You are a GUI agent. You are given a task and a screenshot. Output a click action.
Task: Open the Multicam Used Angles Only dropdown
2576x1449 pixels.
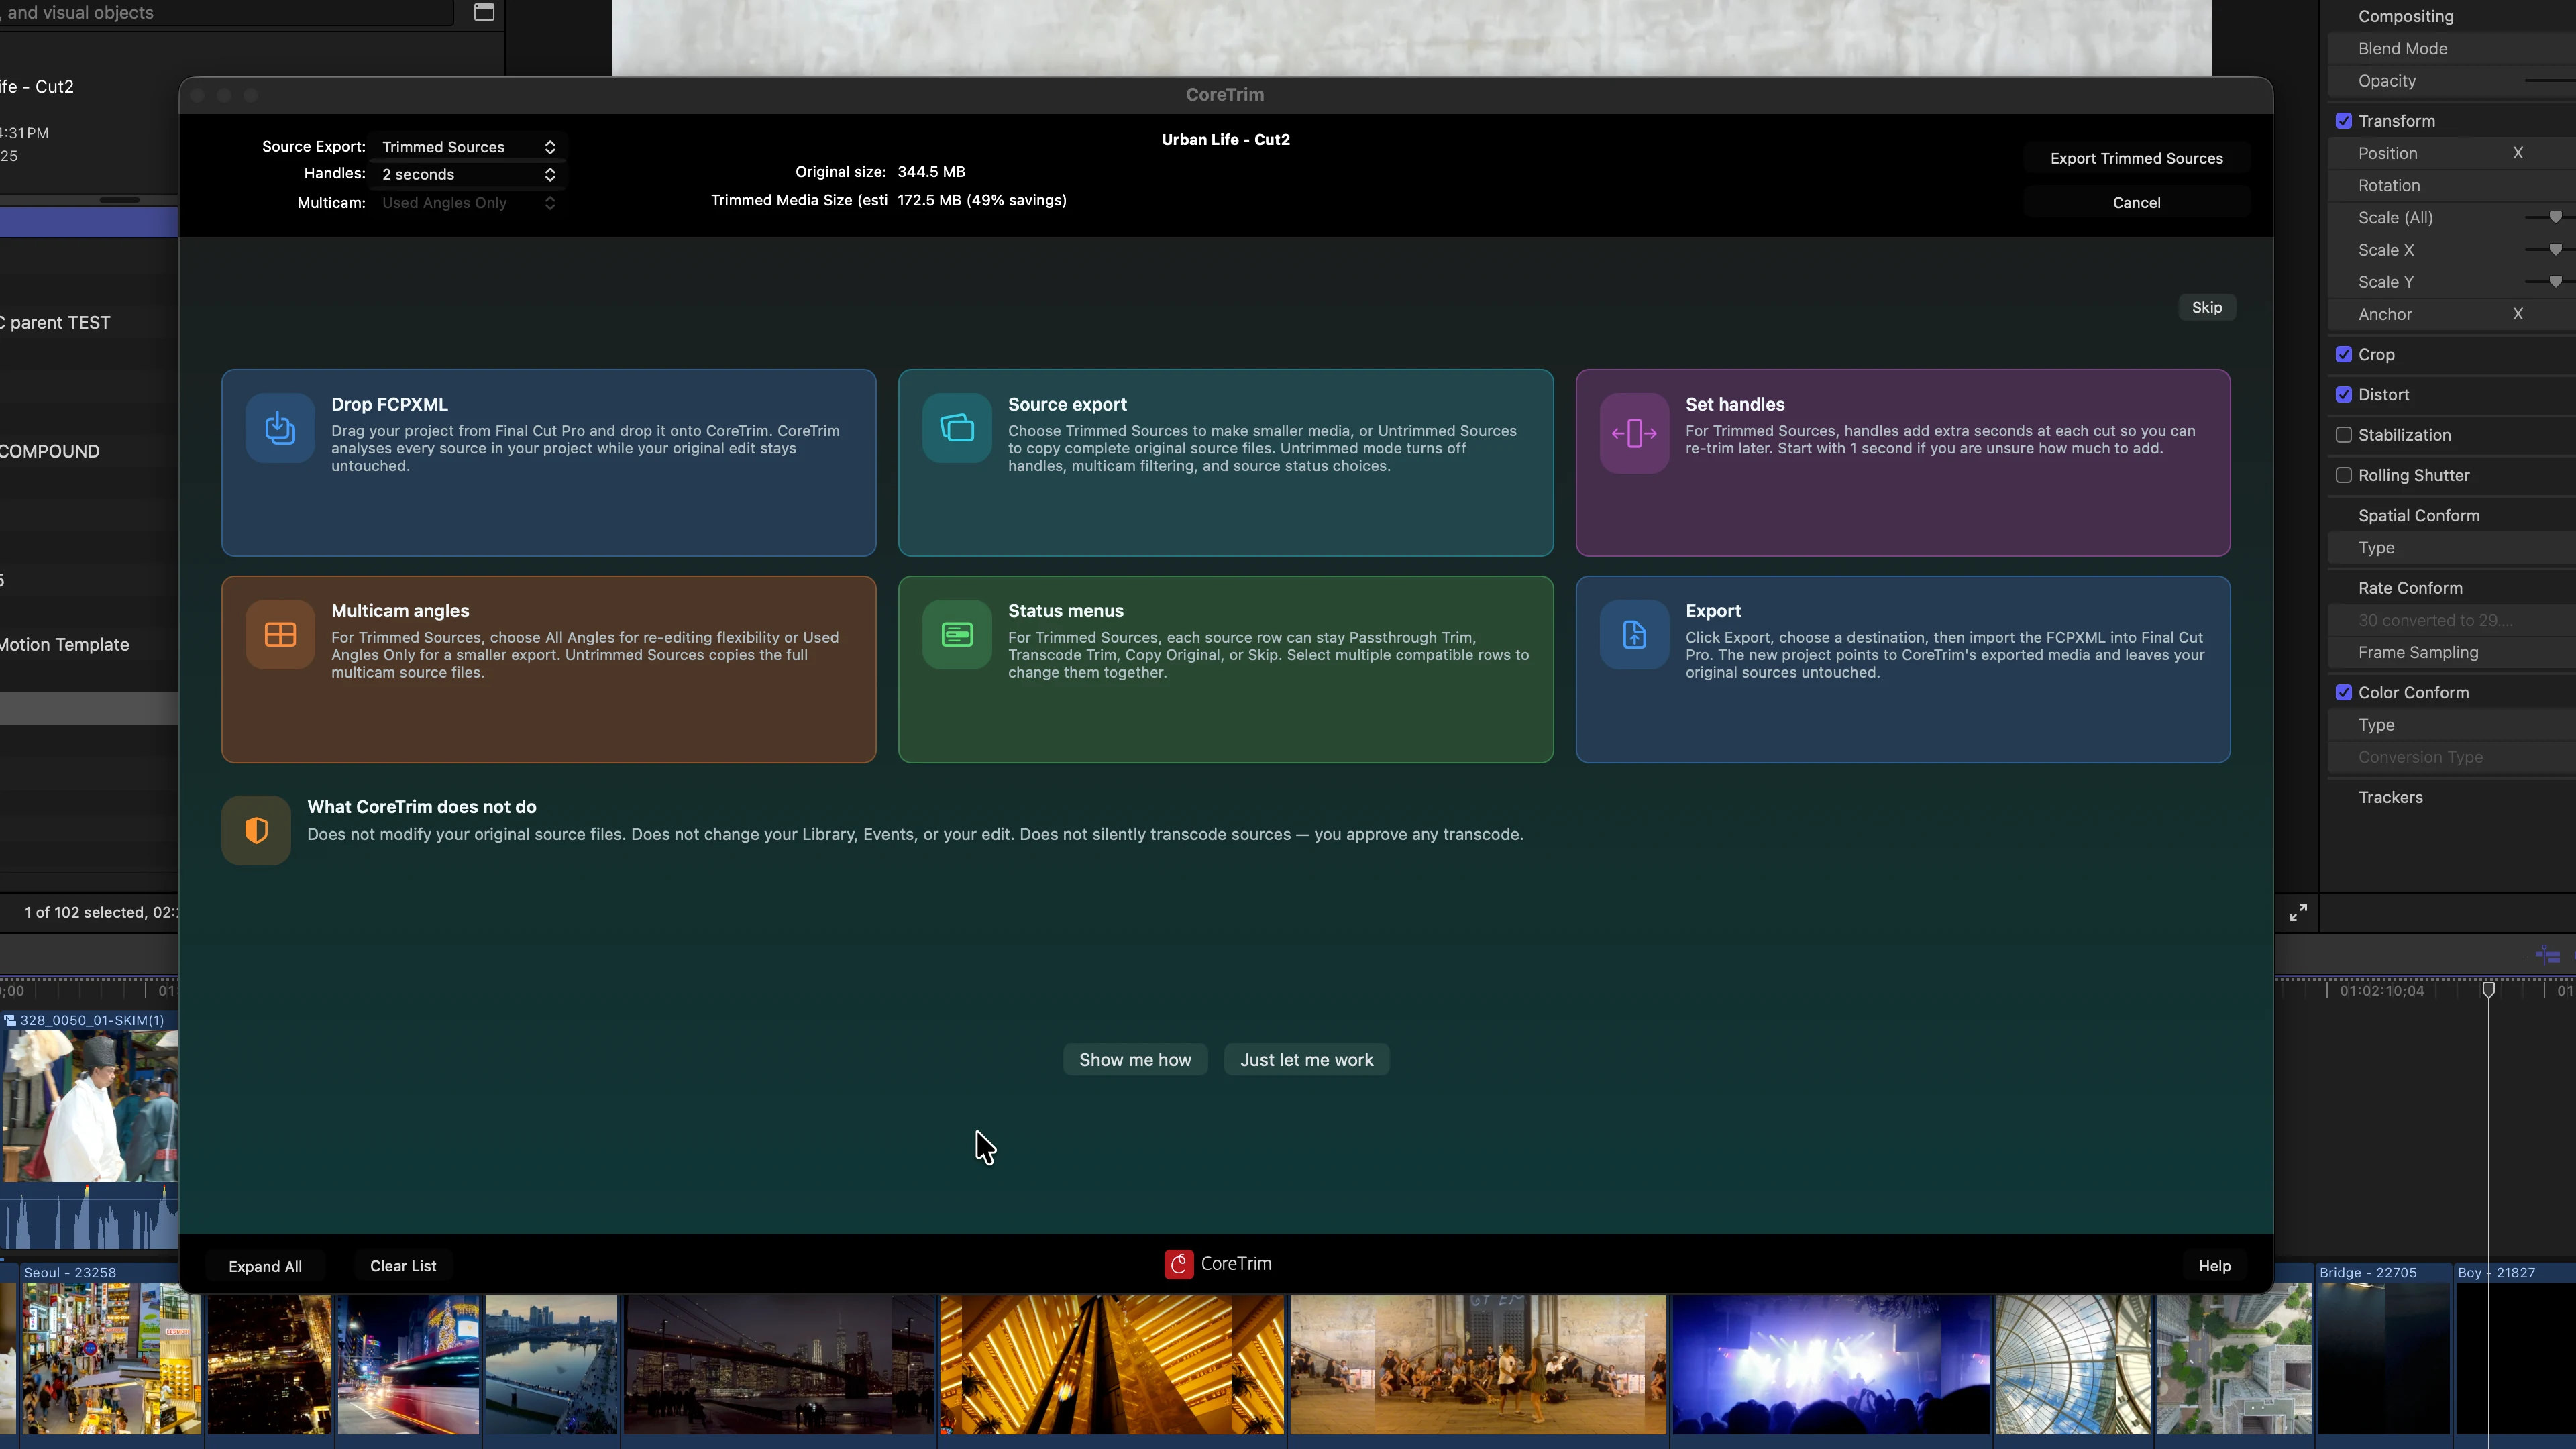(468, 203)
